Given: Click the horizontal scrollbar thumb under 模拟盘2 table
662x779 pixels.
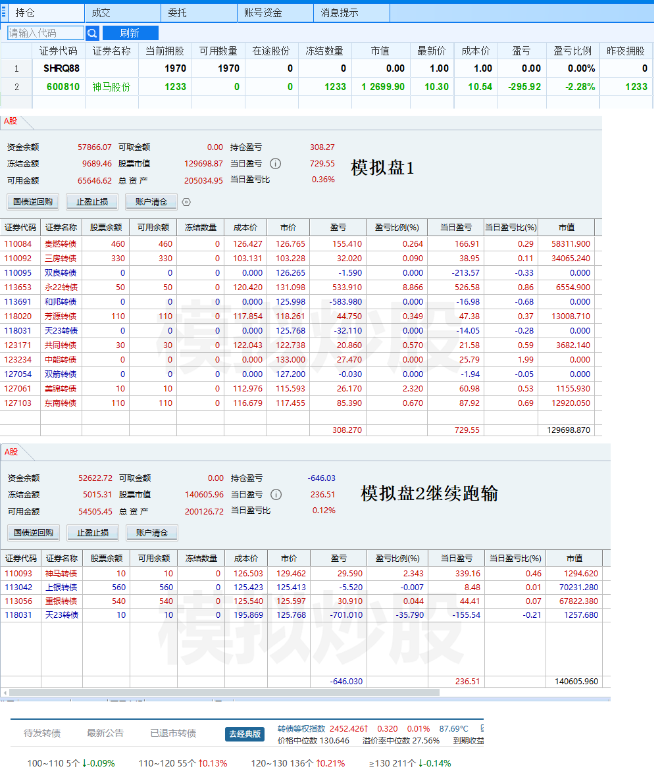Looking at the screenshot, I should 224,693.
